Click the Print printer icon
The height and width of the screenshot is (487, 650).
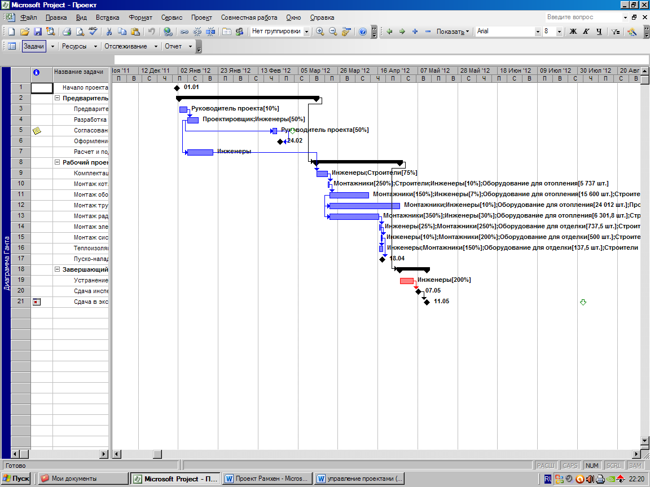click(67, 32)
